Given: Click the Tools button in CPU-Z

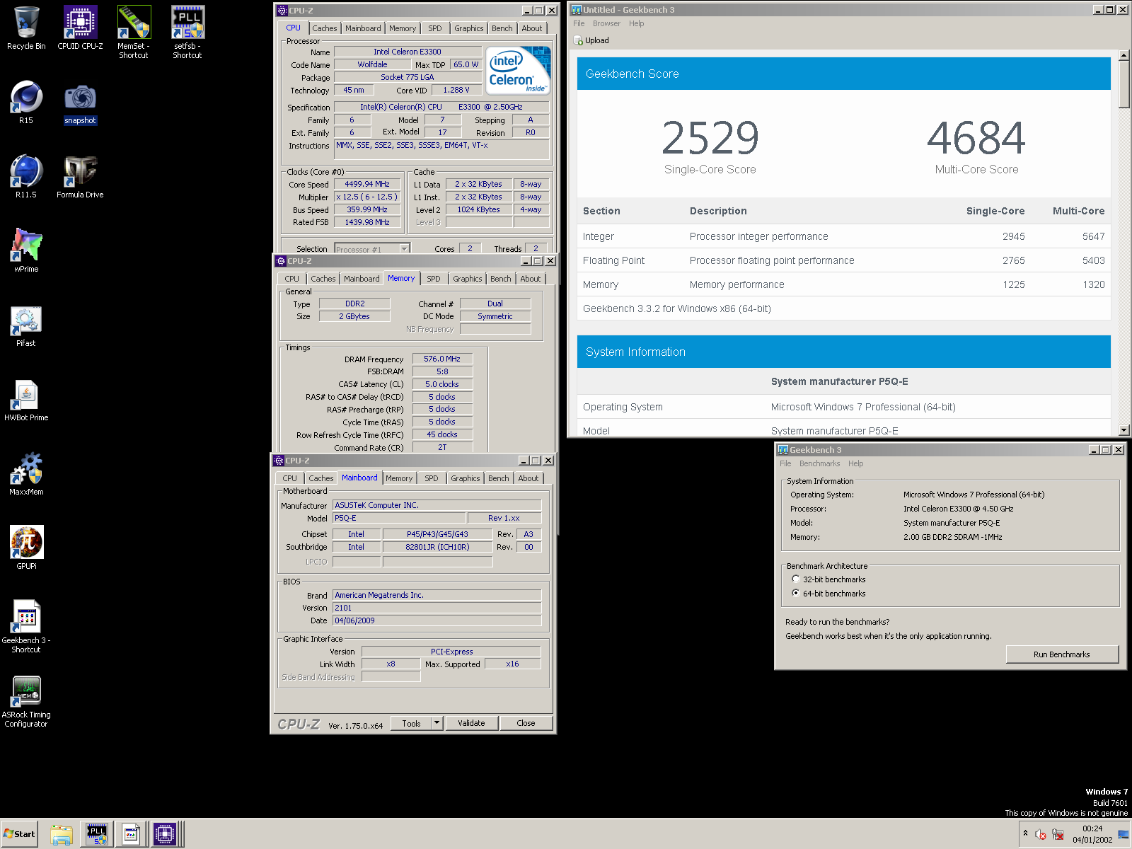Looking at the screenshot, I should (411, 723).
